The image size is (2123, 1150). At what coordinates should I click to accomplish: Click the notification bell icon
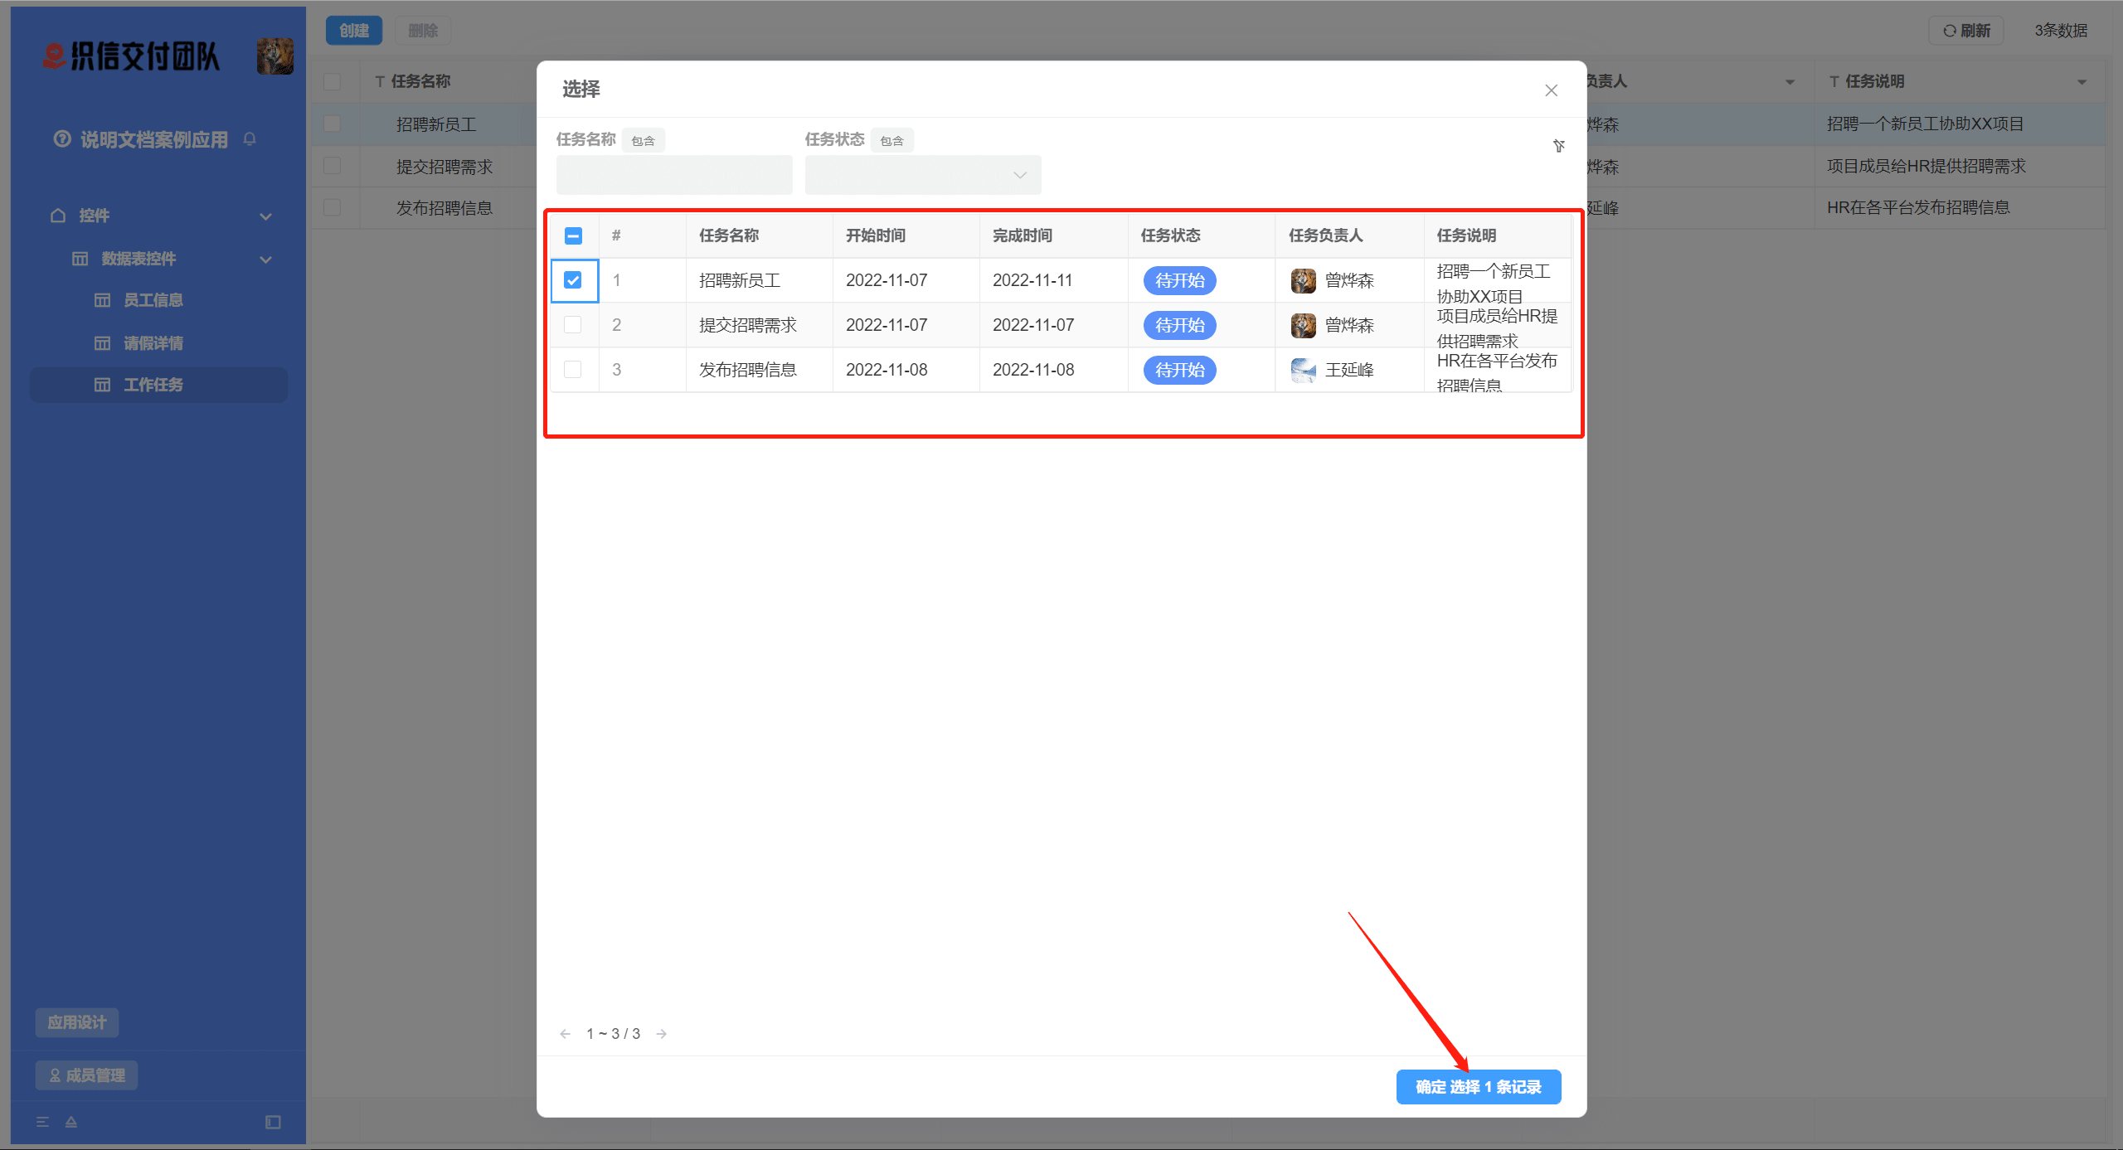point(250,138)
